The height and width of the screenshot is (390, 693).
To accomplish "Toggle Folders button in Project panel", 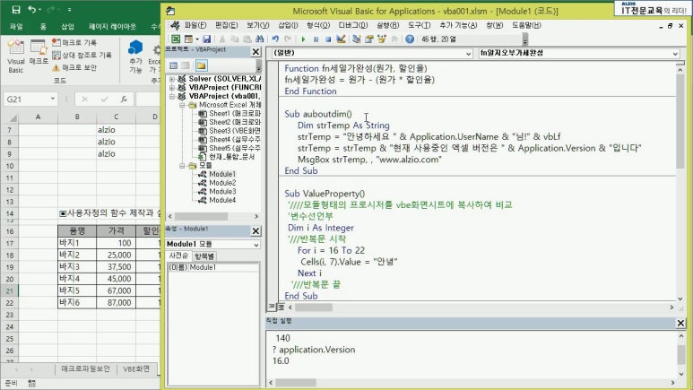I will 201,65.
